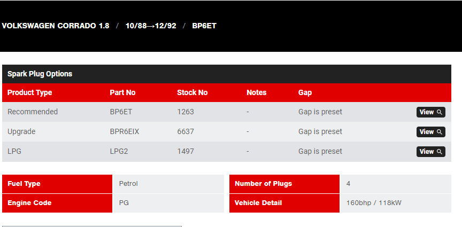Image resolution: width=462 pixels, height=227 pixels.
Task: Click magnifier icon in LPG row View button
Action: pos(440,152)
